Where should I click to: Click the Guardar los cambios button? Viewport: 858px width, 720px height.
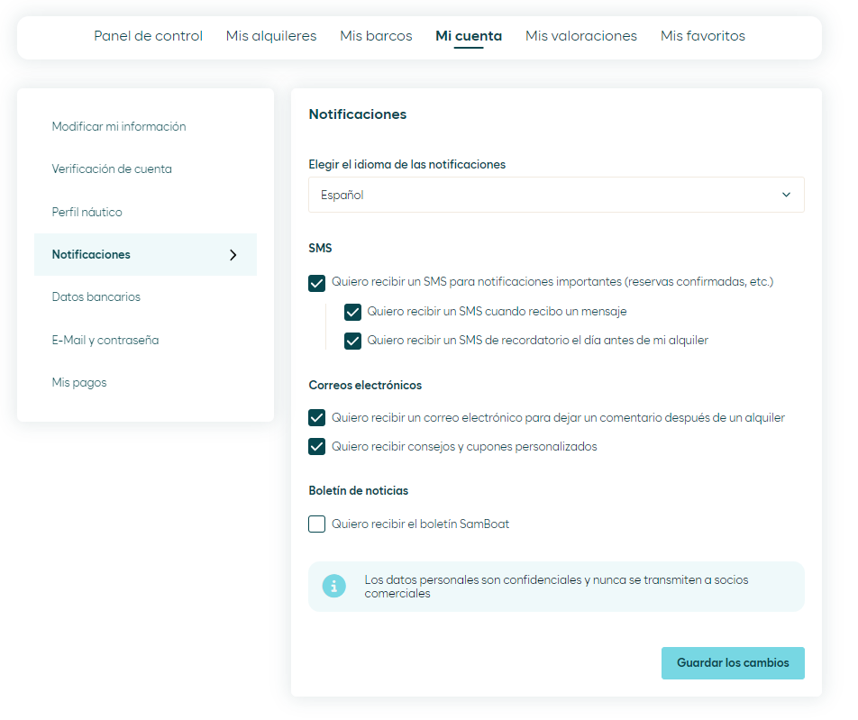[733, 663]
